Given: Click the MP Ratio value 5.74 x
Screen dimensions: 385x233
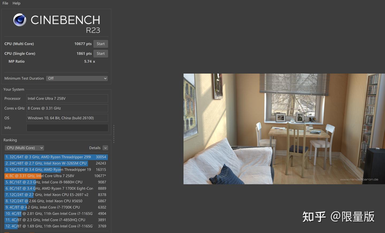Looking at the screenshot, I should 90,61.
